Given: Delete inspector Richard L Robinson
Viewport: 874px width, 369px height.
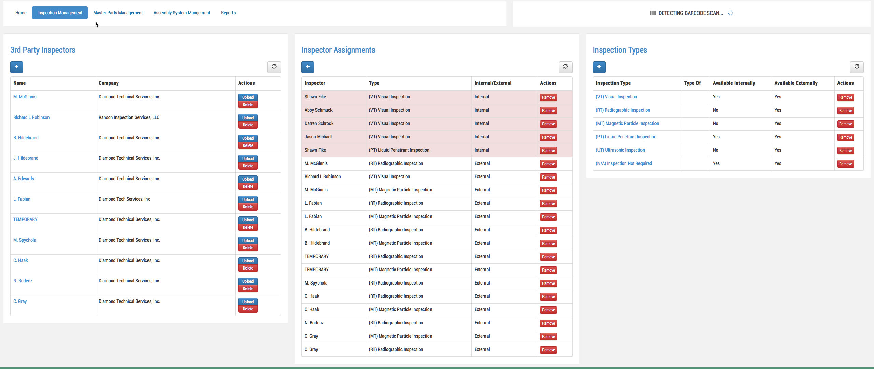Looking at the screenshot, I should tap(248, 125).
